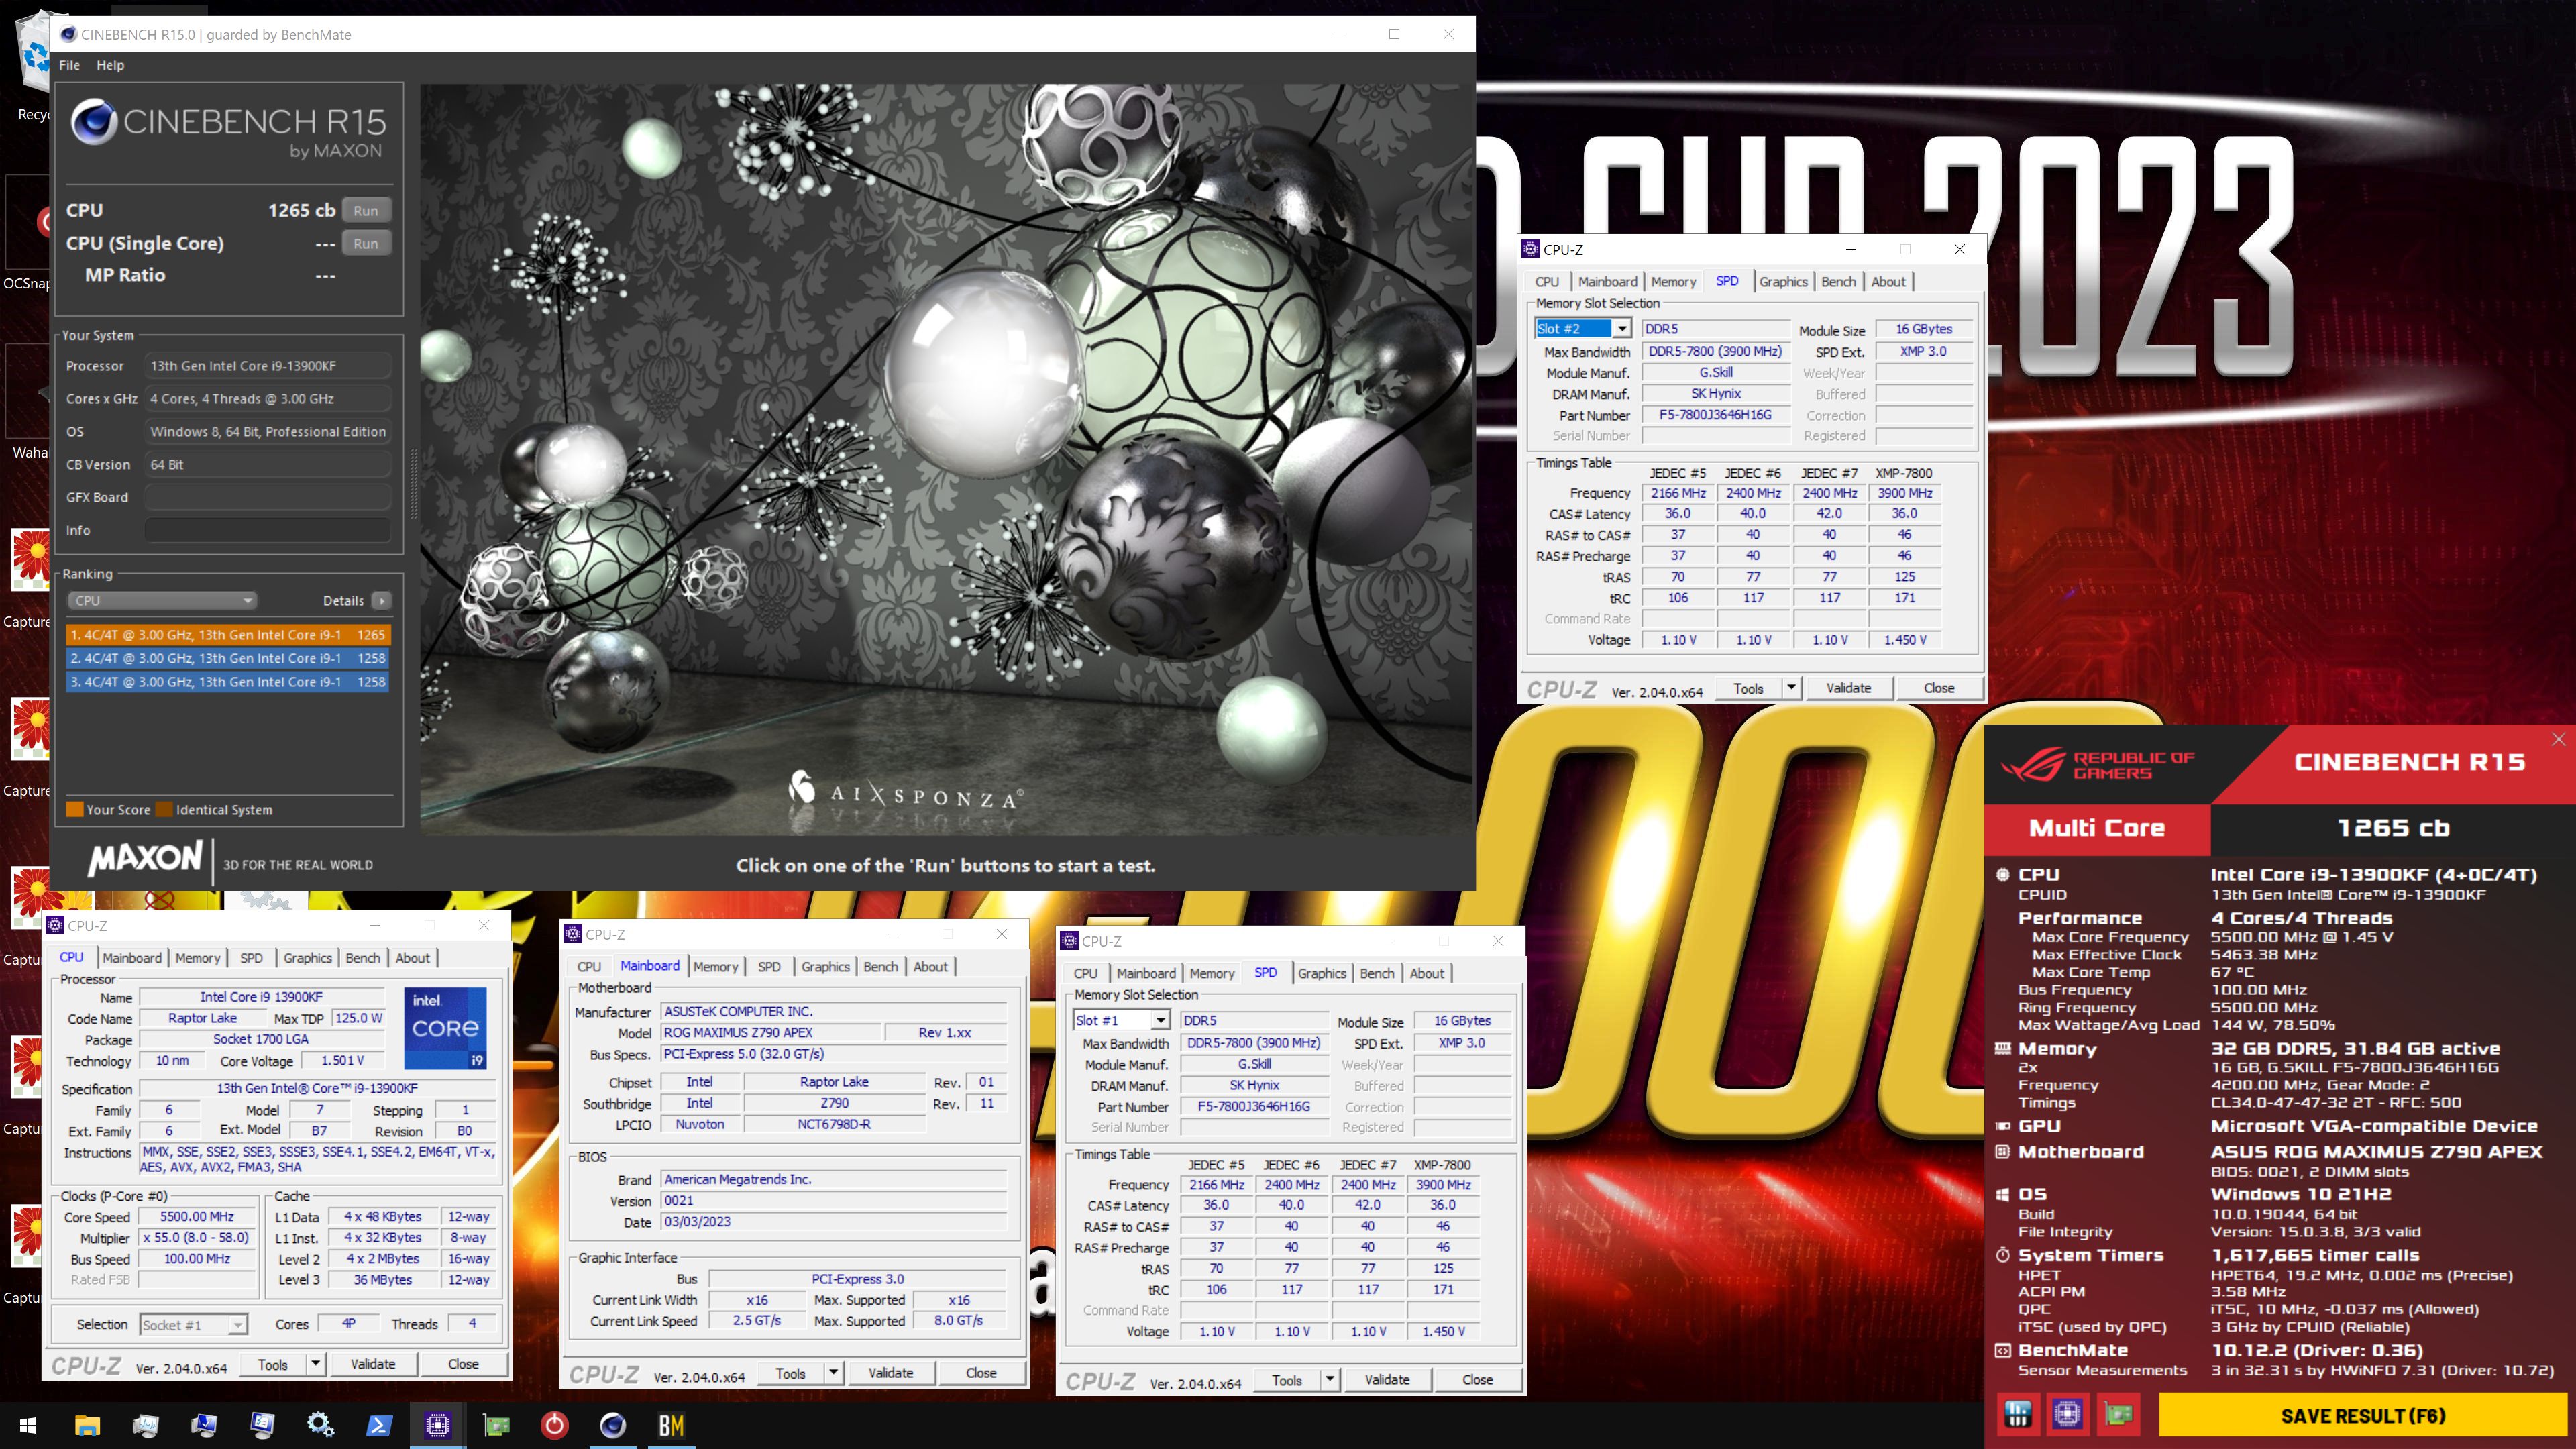The height and width of the screenshot is (1449, 2576).
Task: Open File Explorer from the taskbar
Action: pos(87,1425)
